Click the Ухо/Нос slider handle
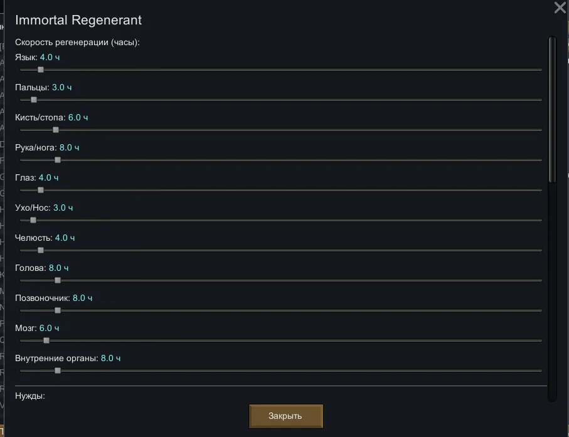The width and height of the screenshot is (569, 437). coord(33,220)
